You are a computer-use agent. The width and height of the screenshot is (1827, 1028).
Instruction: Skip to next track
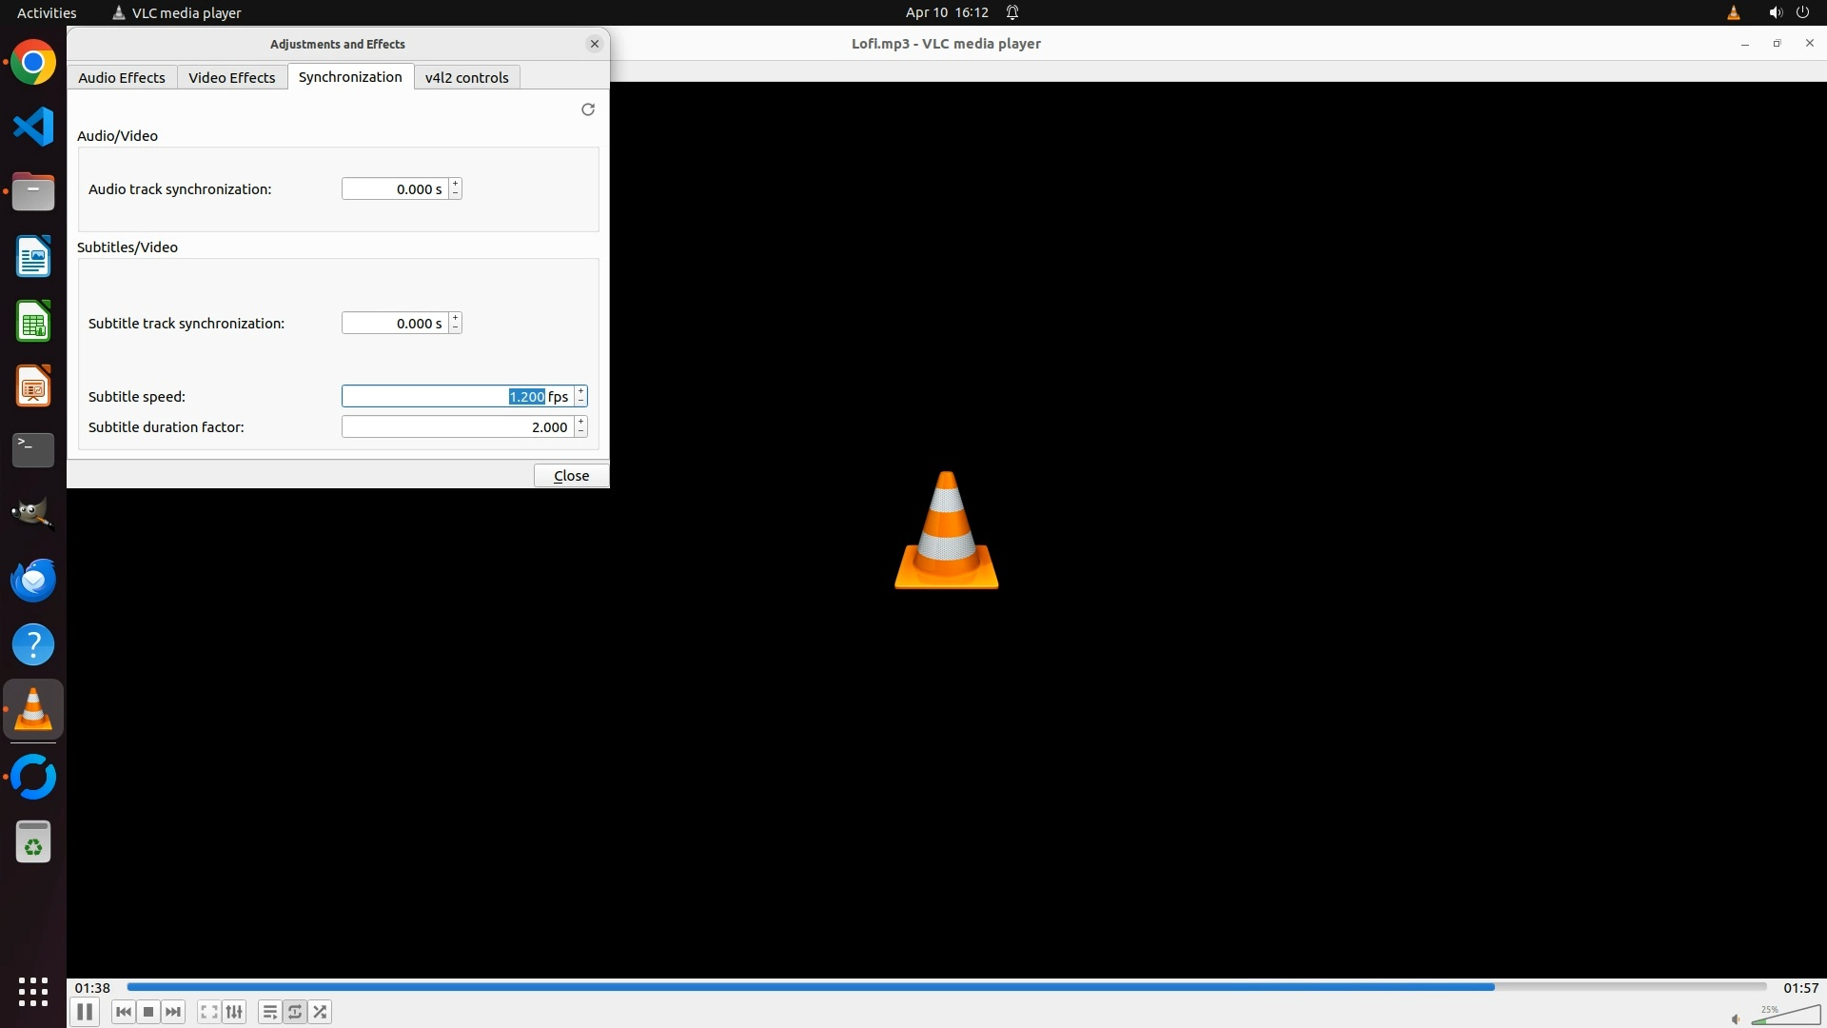point(173,1012)
